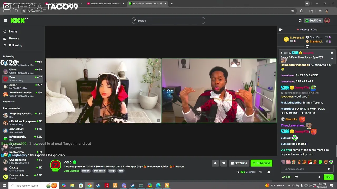The height and width of the screenshot is (189, 337).
Task: Open a new browser tab
Action: click(x=172, y=4)
